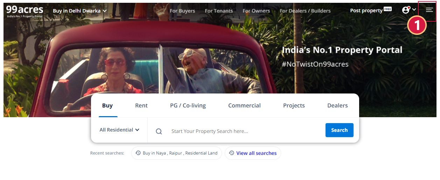440x180 pixels.
Task: Switch to the Rent tab
Action: coord(141,106)
